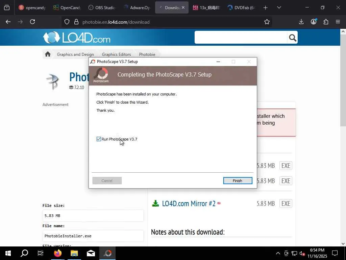Open Task View on the taskbar

tap(41, 253)
